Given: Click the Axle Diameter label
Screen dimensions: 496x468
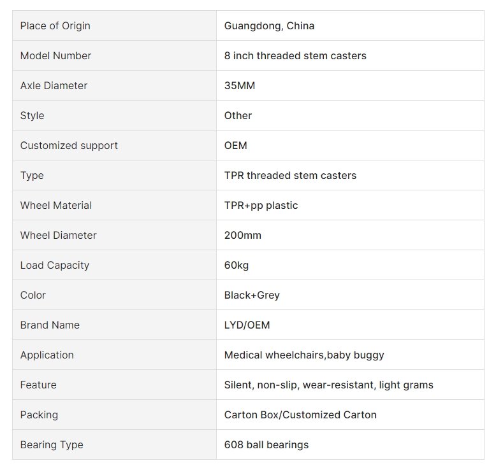Looking at the screenshot, I should pos(54,85).
